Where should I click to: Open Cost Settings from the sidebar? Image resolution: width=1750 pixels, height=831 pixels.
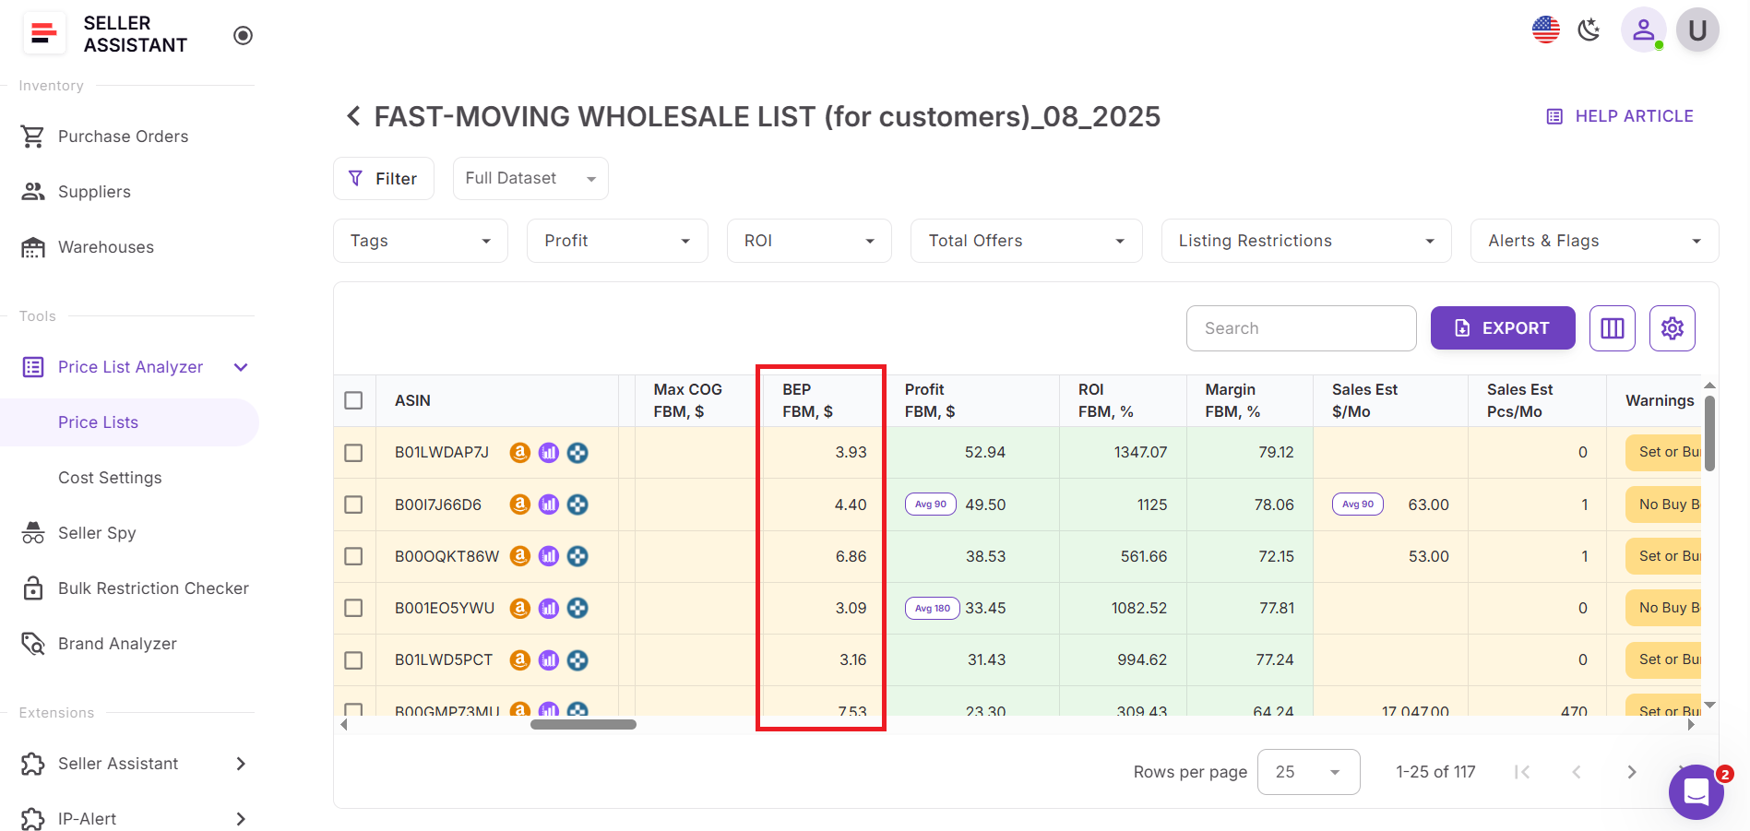110,477
